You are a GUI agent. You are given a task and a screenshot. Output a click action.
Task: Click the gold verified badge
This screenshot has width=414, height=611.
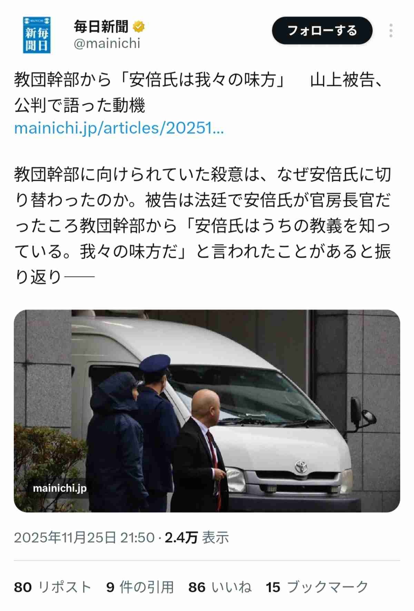point(139,27)
